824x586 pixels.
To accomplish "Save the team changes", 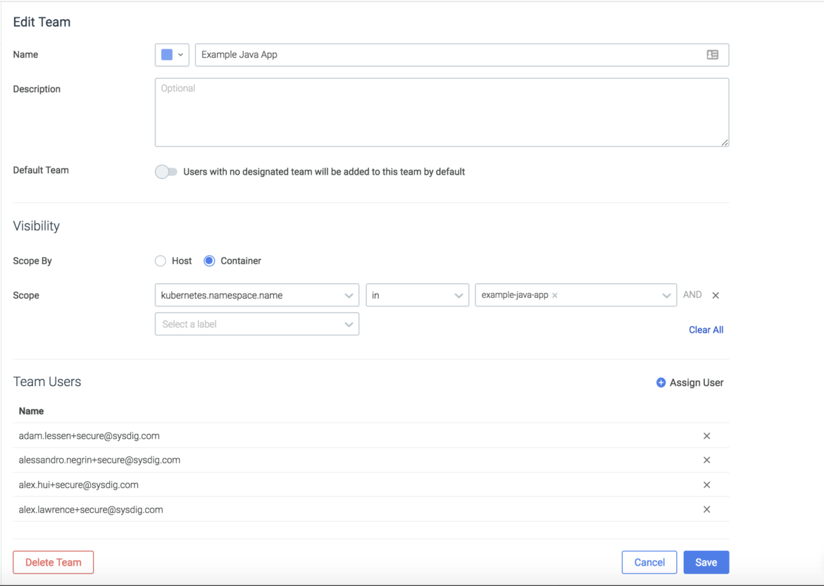I will 706,562.
